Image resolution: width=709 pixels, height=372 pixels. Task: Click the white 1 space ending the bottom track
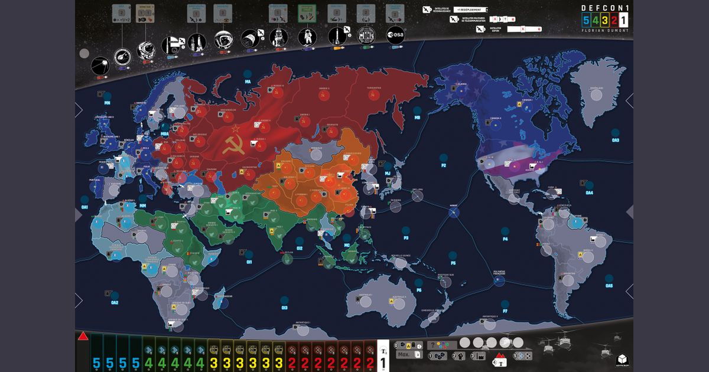click(382, 355)
